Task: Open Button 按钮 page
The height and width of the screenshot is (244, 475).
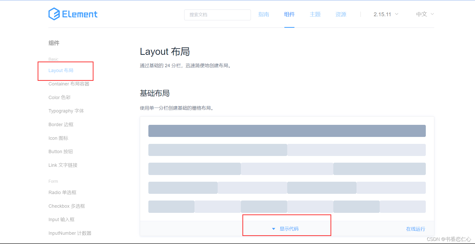Action: 61,152
